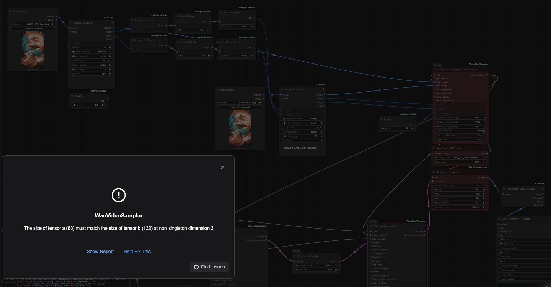551x287 pixels.
Task: Click the Length node collapse dot
Action: [x=381, y=119]
